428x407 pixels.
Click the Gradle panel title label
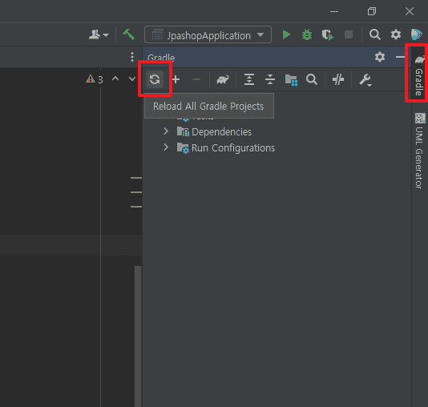pyautogui.click(x=161, y=58)
